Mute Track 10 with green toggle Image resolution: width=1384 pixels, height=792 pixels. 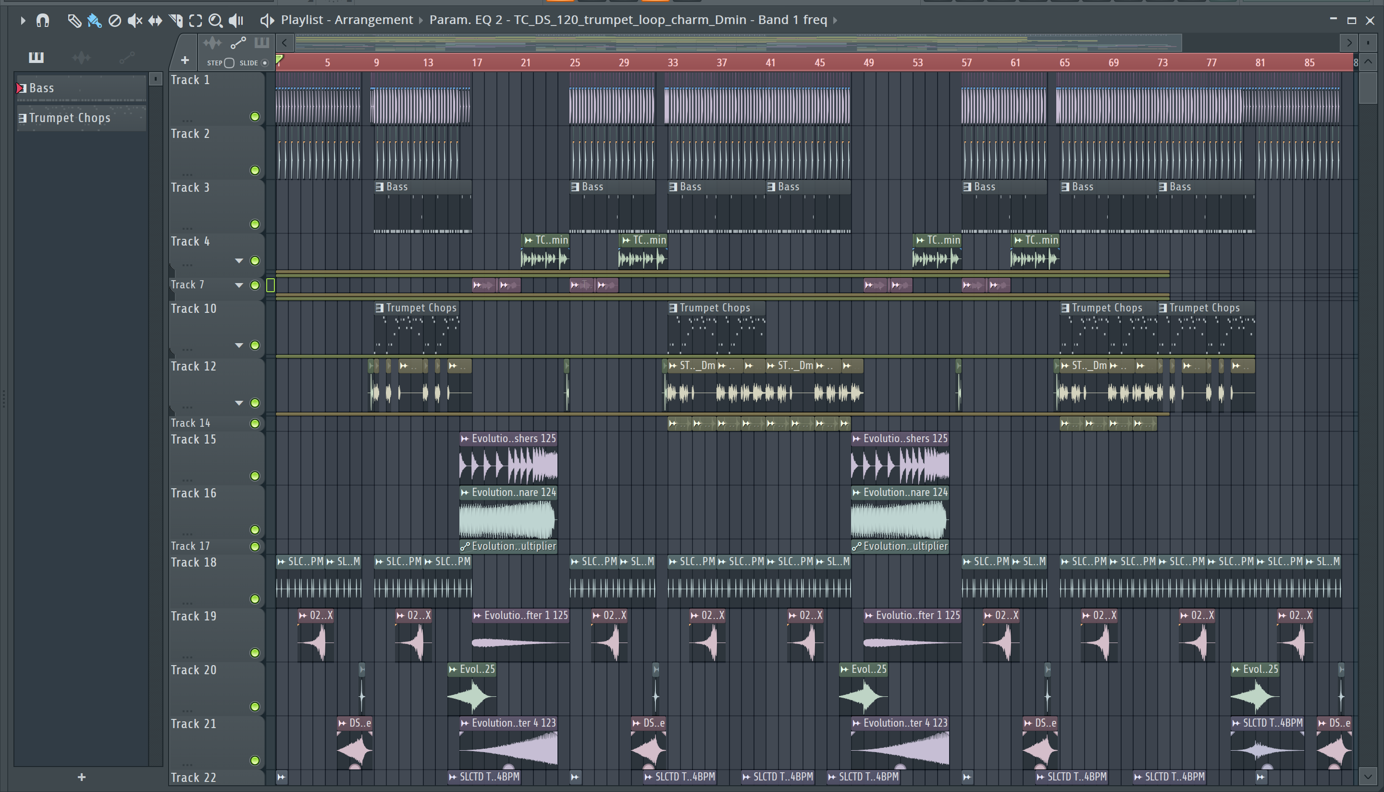pyautogui.click(x=255, y=346)
